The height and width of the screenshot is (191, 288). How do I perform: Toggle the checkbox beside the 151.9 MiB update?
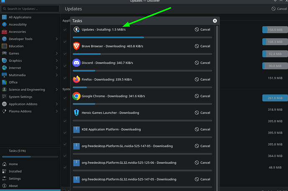65,78
